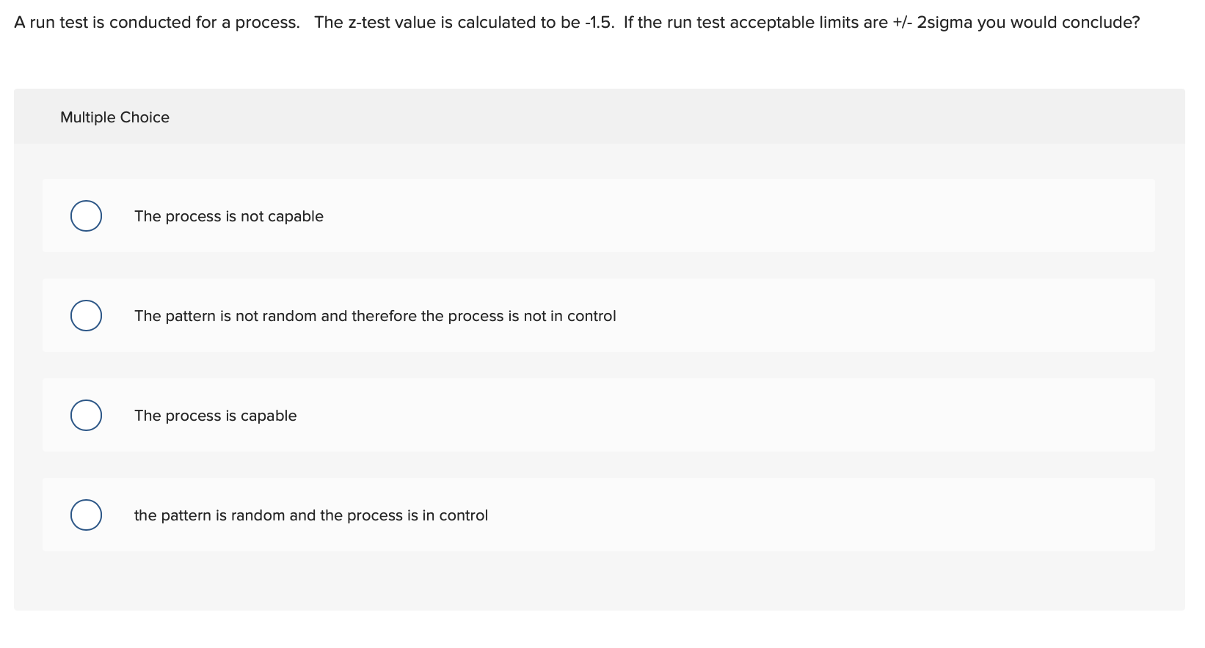Viewport: 1205px width, 648px height.
Task: Choose 'the pattern is random and the process is in control'
Action: 310,515
